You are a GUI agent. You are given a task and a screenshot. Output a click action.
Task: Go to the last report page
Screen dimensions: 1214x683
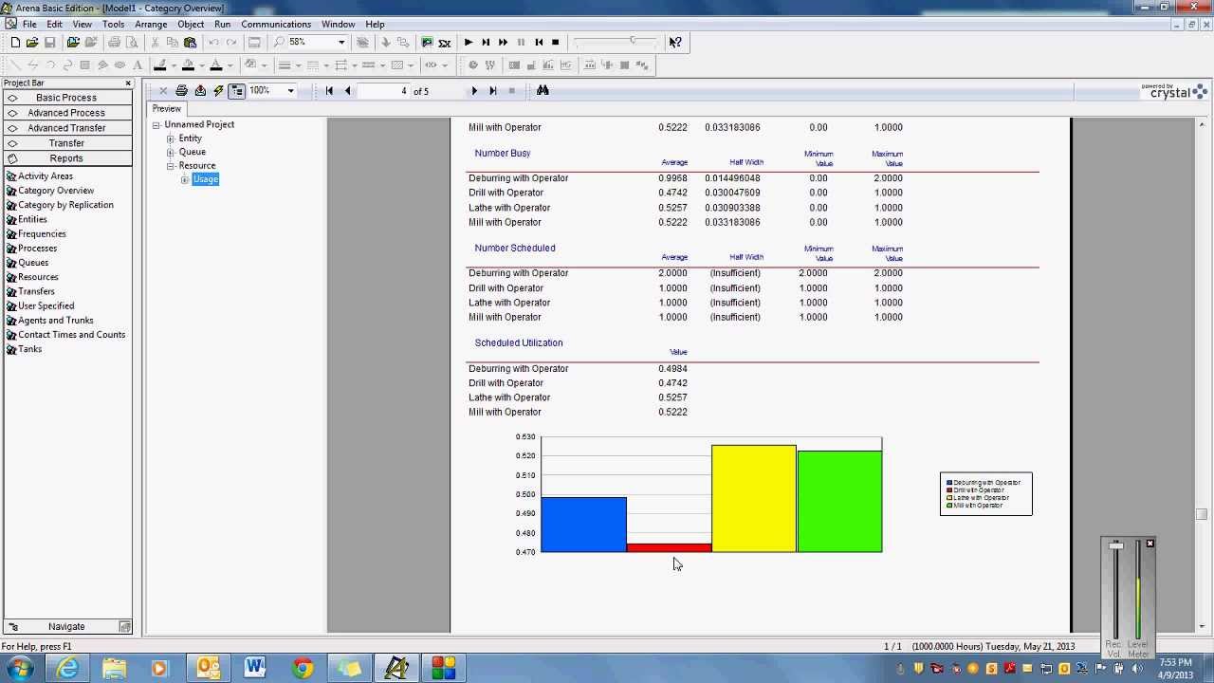(493, 91)
